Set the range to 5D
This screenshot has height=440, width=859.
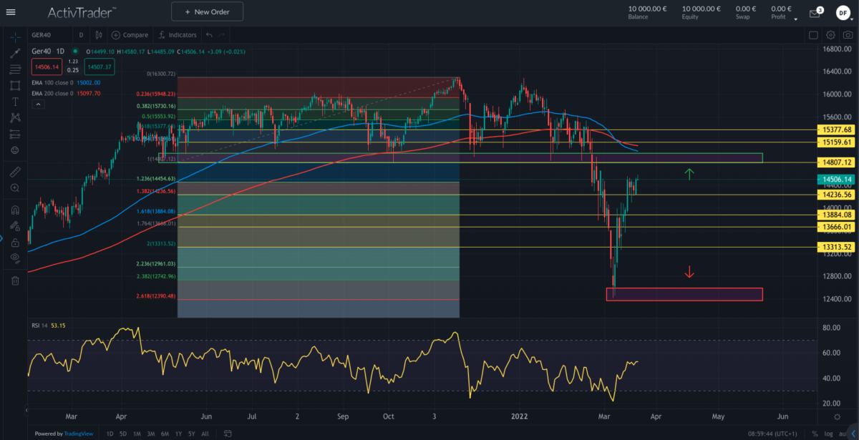pyautogui.click(x=123, y=434)
